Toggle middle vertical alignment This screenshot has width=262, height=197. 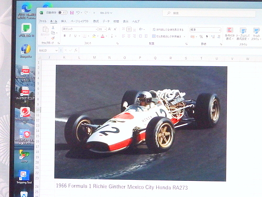tap(129, 29)
